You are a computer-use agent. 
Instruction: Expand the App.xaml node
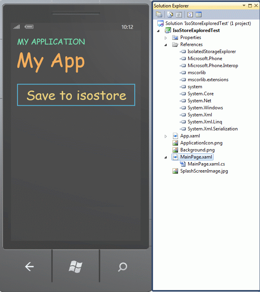(x=166, y=136)
